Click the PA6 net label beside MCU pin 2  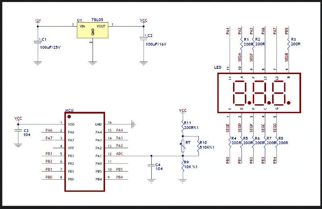click(x=49, y=130)
